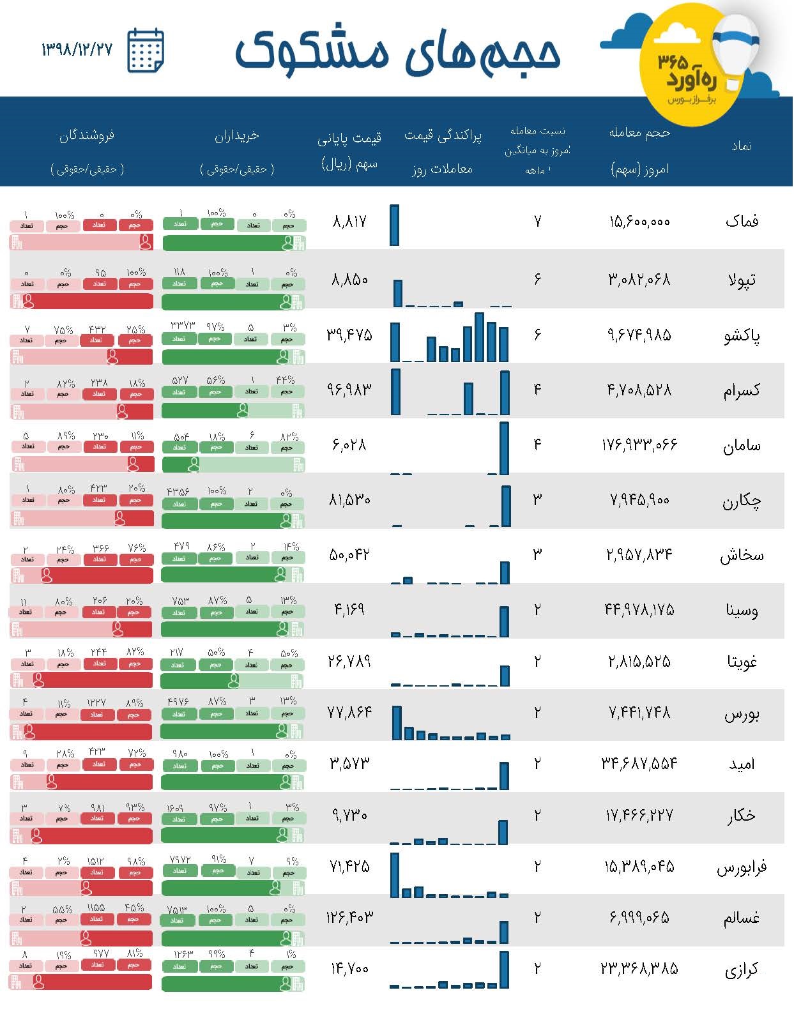Click the building icon on فماک sellers bar
The width and height of the screenshot is (794, 1011).
17,243
